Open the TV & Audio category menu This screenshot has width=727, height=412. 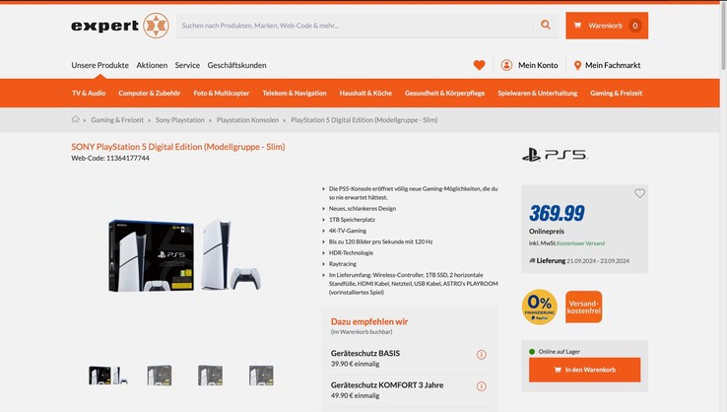pyautogui.click(x=89, y=94)
